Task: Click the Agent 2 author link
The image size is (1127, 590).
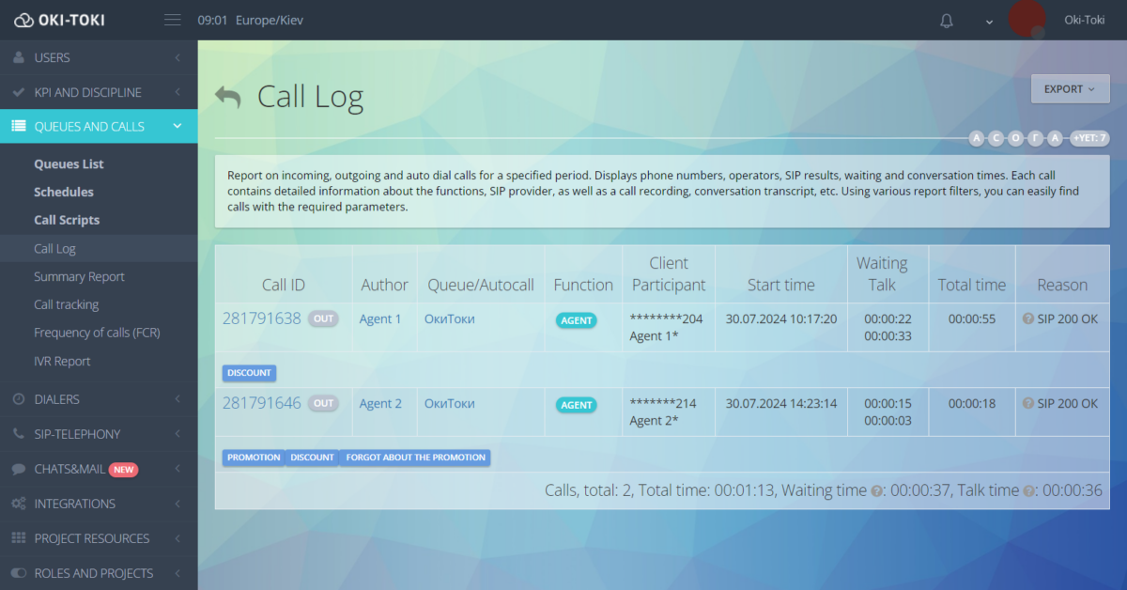Action: click(380, 404)
